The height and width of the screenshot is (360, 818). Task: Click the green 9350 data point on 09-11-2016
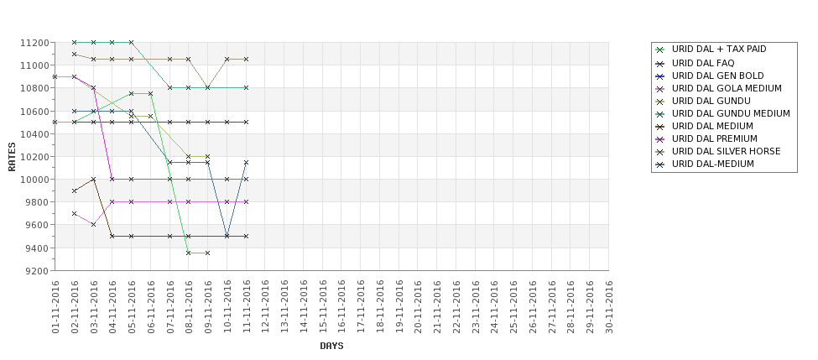pos(207,253)
